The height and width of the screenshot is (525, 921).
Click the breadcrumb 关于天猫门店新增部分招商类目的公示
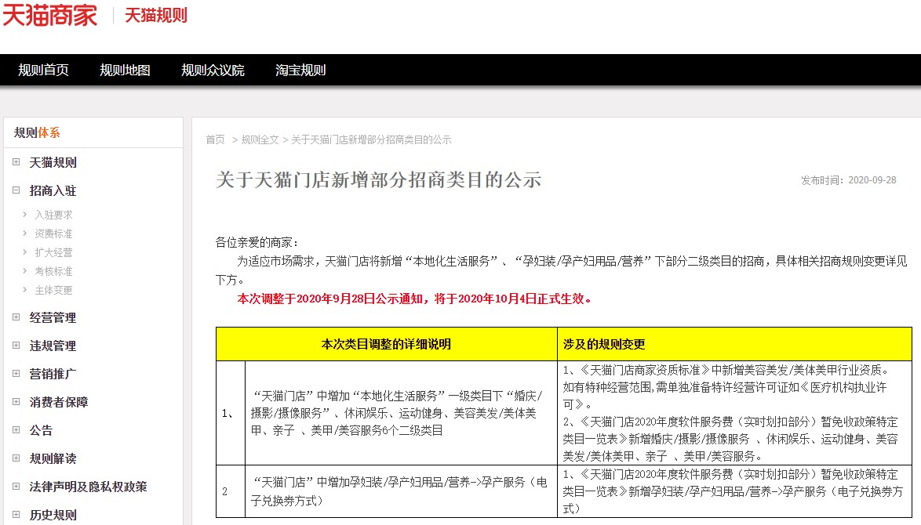[x=371, y=139]
